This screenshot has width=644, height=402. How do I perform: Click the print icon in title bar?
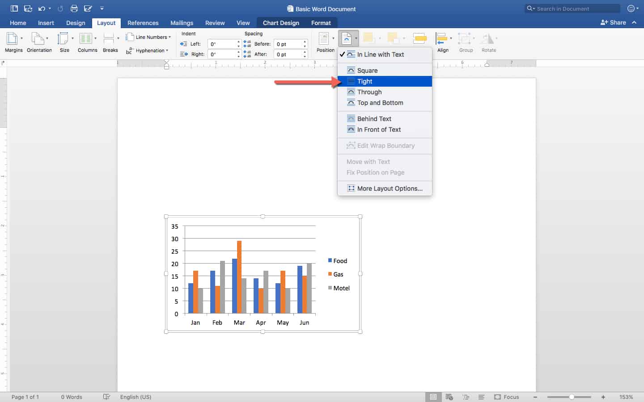pos(74,8)
